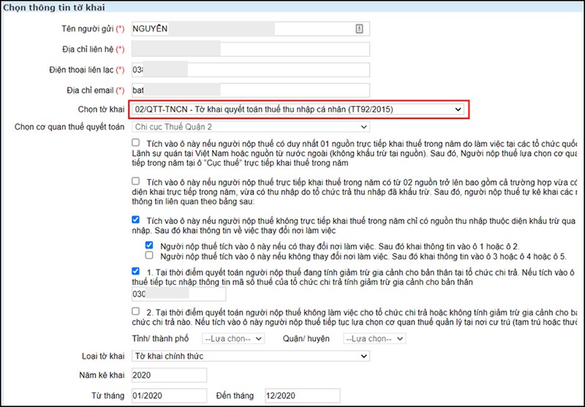Click the tax code field starting with 030
This screenshot has width=585, height=407.
click(178, 294)
